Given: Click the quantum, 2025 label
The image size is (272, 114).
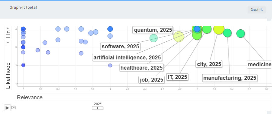Looking at the screenshot, I should point(153,30).
